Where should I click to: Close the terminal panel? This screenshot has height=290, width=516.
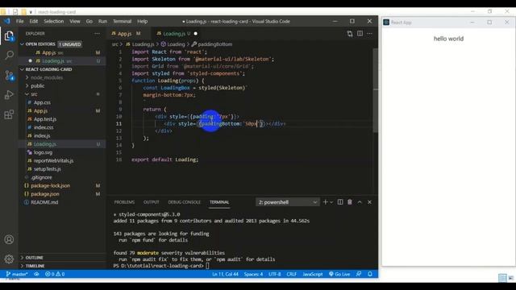tap(369, 202)
